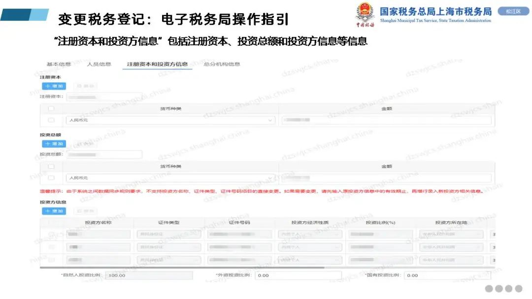Click the 注册资本 amount input field

(x=104, y=97)
